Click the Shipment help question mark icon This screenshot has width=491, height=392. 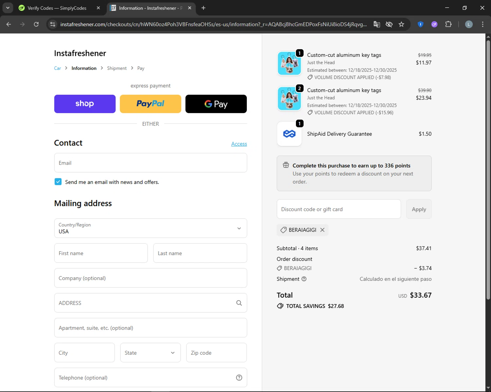tap(304, 279)
